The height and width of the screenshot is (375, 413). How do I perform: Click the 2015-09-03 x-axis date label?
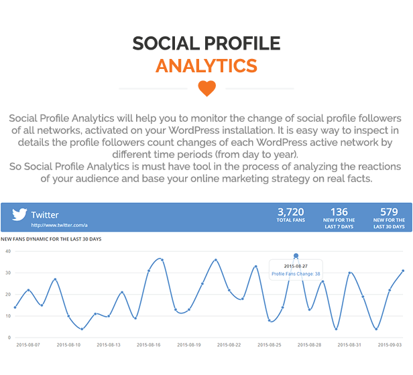click(390, 345)
